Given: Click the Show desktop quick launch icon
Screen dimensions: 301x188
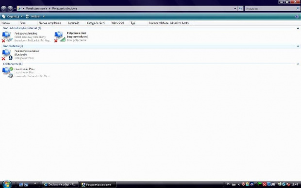Looking at the screenshot, I should [x=21, y=185].
